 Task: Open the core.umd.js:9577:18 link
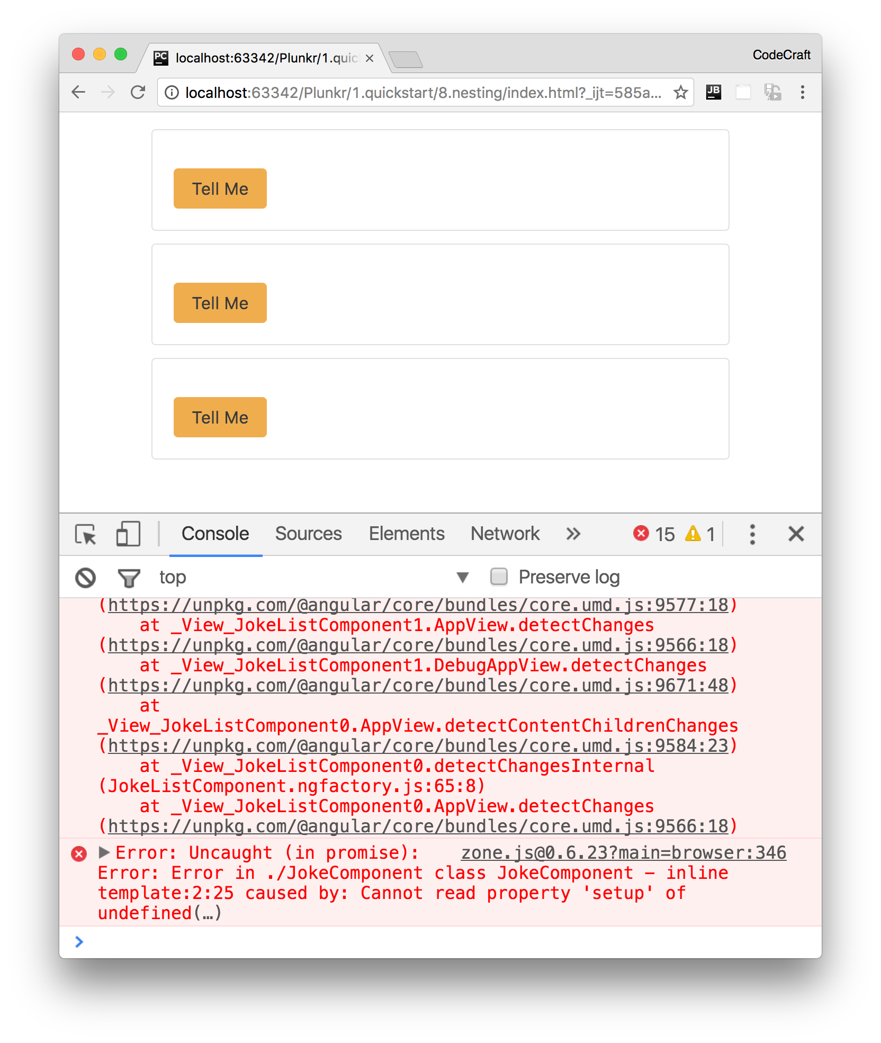[418, 605]
